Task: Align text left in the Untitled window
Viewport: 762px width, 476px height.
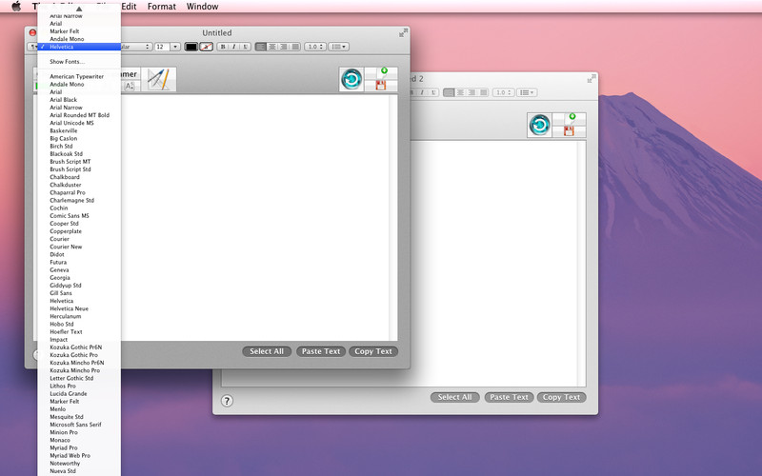Action: point(261,47)
